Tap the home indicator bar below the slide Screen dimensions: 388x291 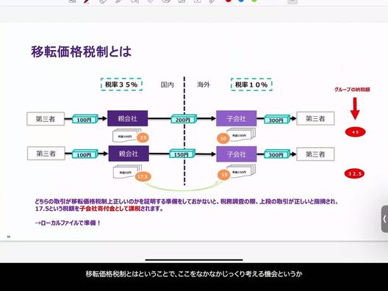tap(194, 260)
